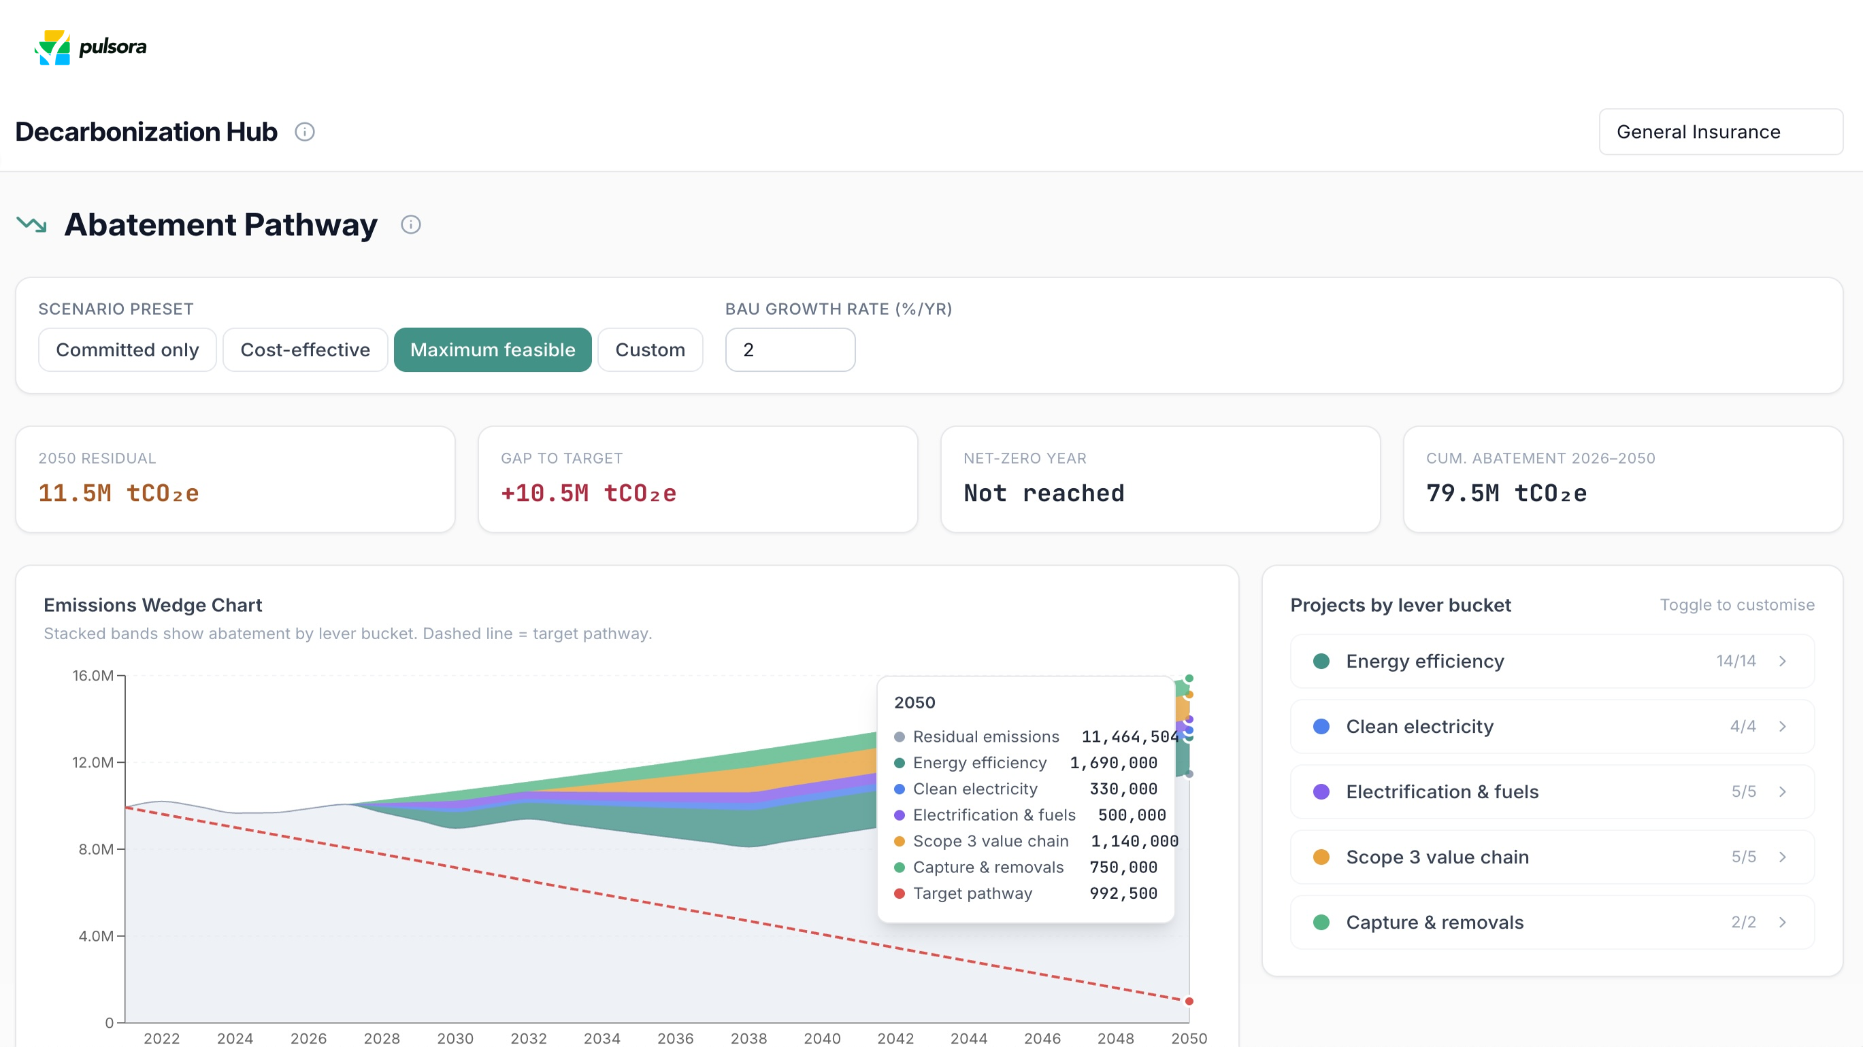Click the Energy efficiency row chevron arrow
The width and height of the screenshot is (1863, 1047).
[x=1783, y=661]
